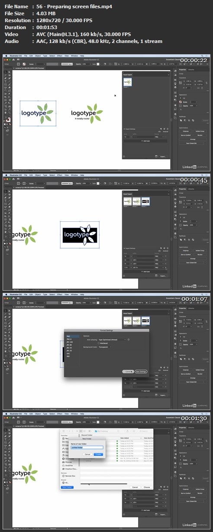Click the untitled folder name field
This screenshot has height=532, width=213.
click(87, 447)
